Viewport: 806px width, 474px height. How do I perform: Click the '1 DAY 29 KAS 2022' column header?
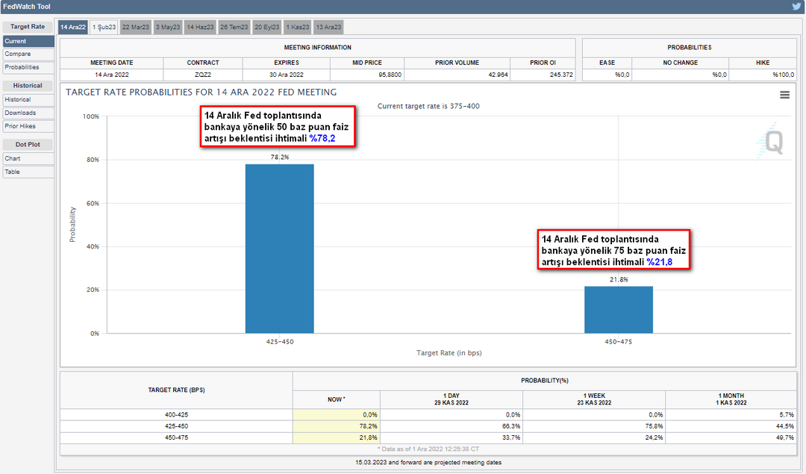pyautogui.click(x=452, y=399)
